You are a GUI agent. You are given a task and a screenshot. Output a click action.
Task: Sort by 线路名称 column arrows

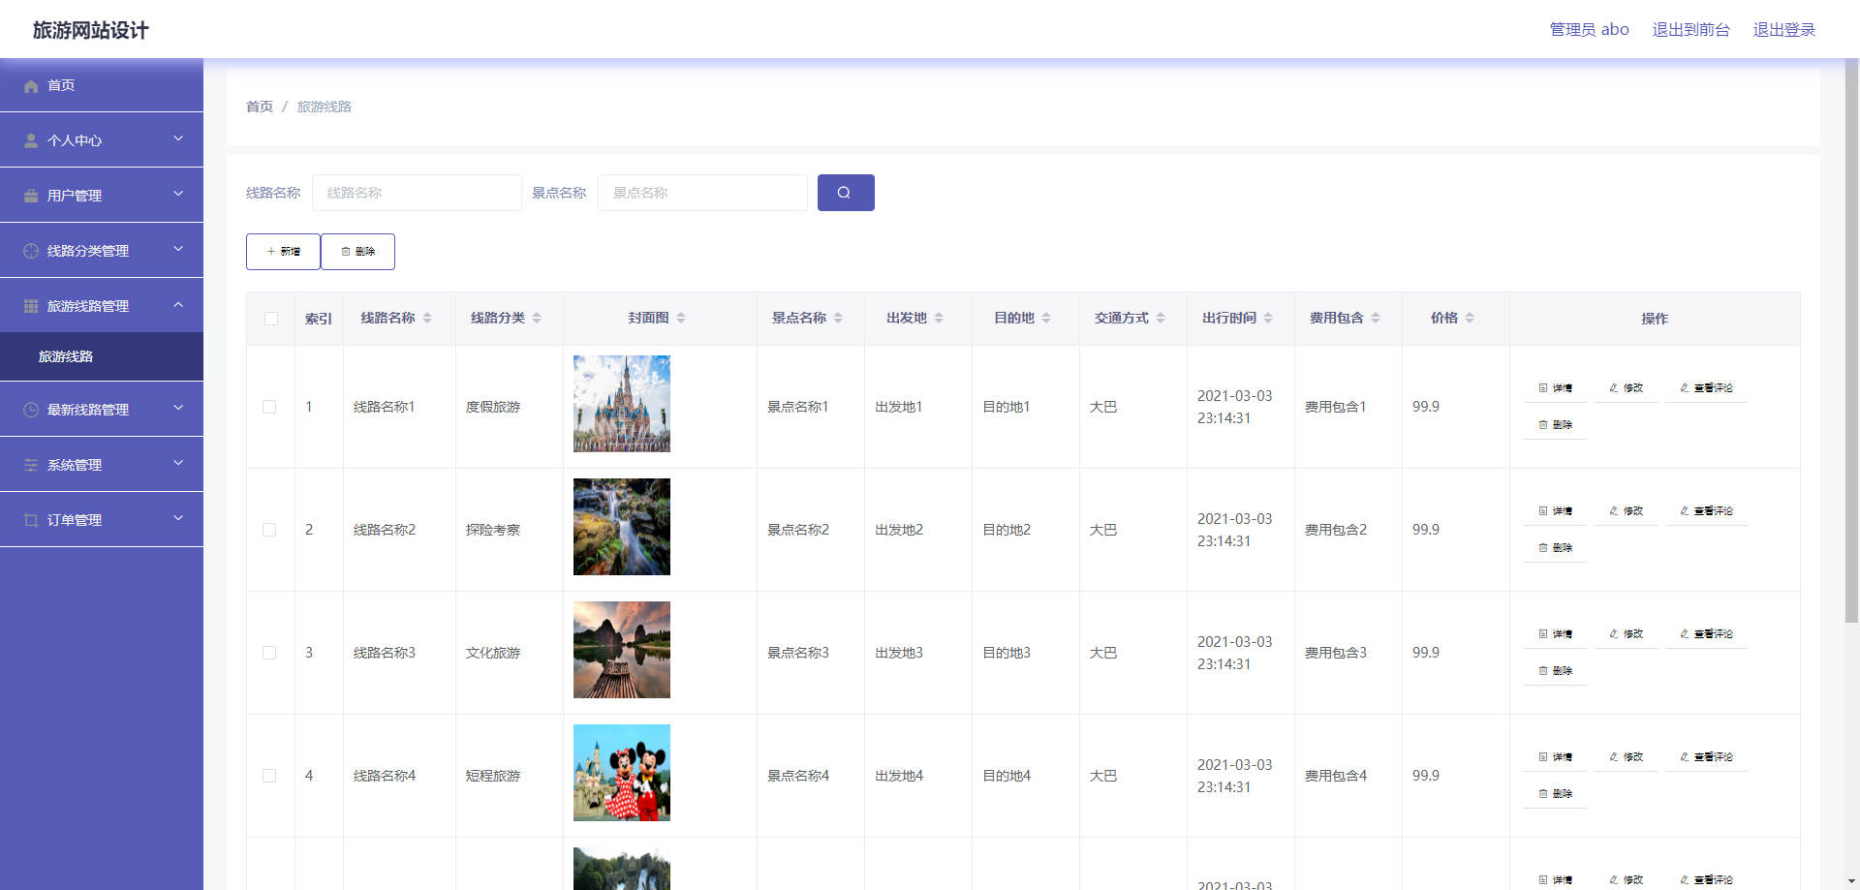[x=427, y=318]
